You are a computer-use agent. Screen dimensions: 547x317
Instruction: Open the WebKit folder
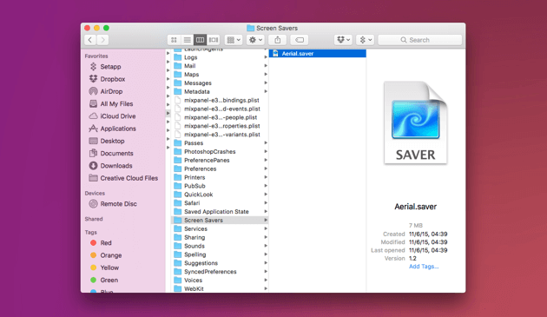coord(220,288)
